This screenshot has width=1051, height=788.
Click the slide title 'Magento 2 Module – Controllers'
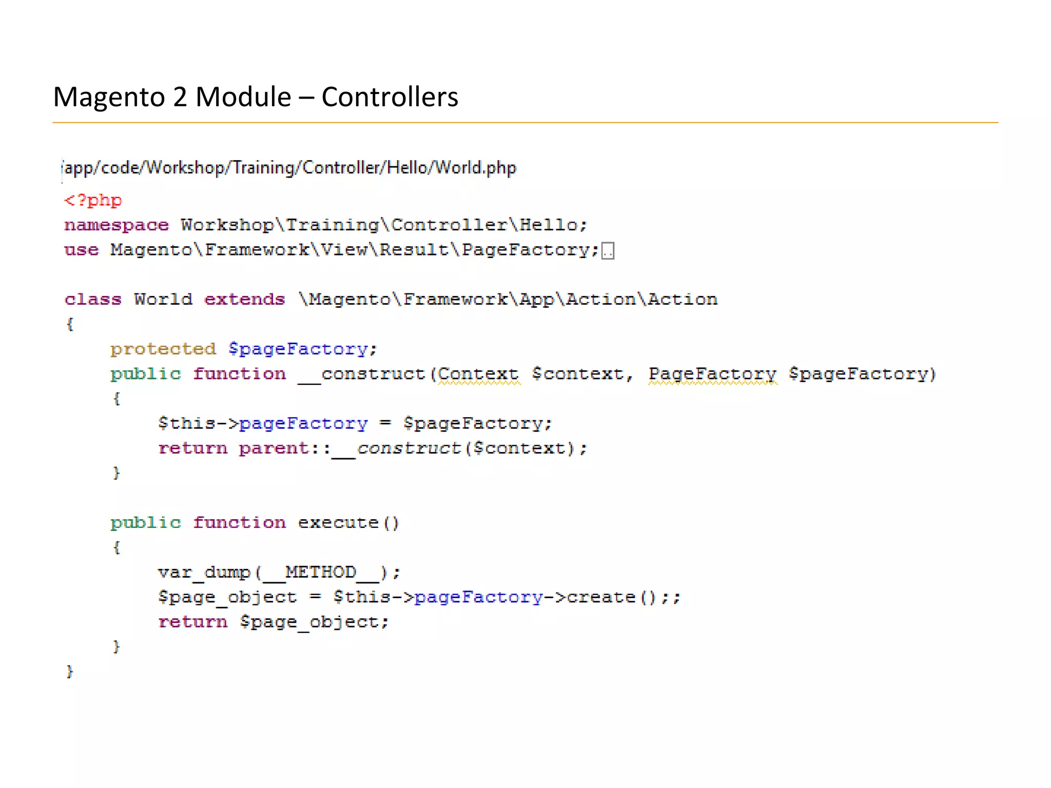(256, 97)
